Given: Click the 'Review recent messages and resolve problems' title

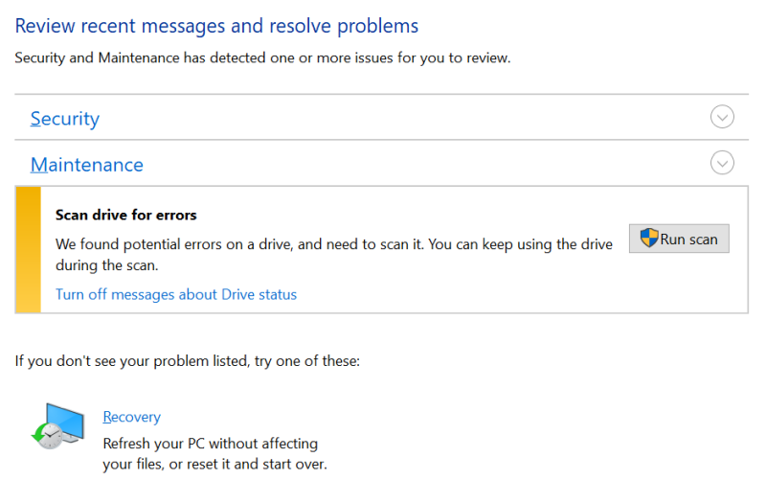Looking at the screenshot, I should [x=216, y=26].
